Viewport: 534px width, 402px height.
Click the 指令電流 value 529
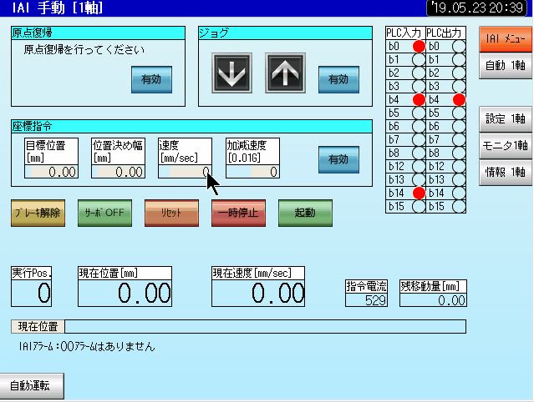pyautogui.click(x=366, y=300)
